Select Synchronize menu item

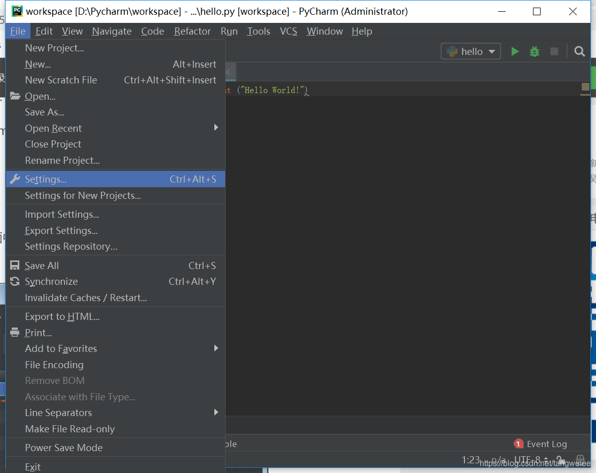click(115, 282)
